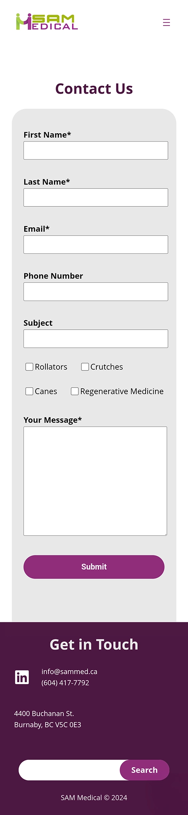Image resolution: width=188 pixels, height=815 pixels.
Task: Click the message textarea resize handle
Action: pos(165,534)
